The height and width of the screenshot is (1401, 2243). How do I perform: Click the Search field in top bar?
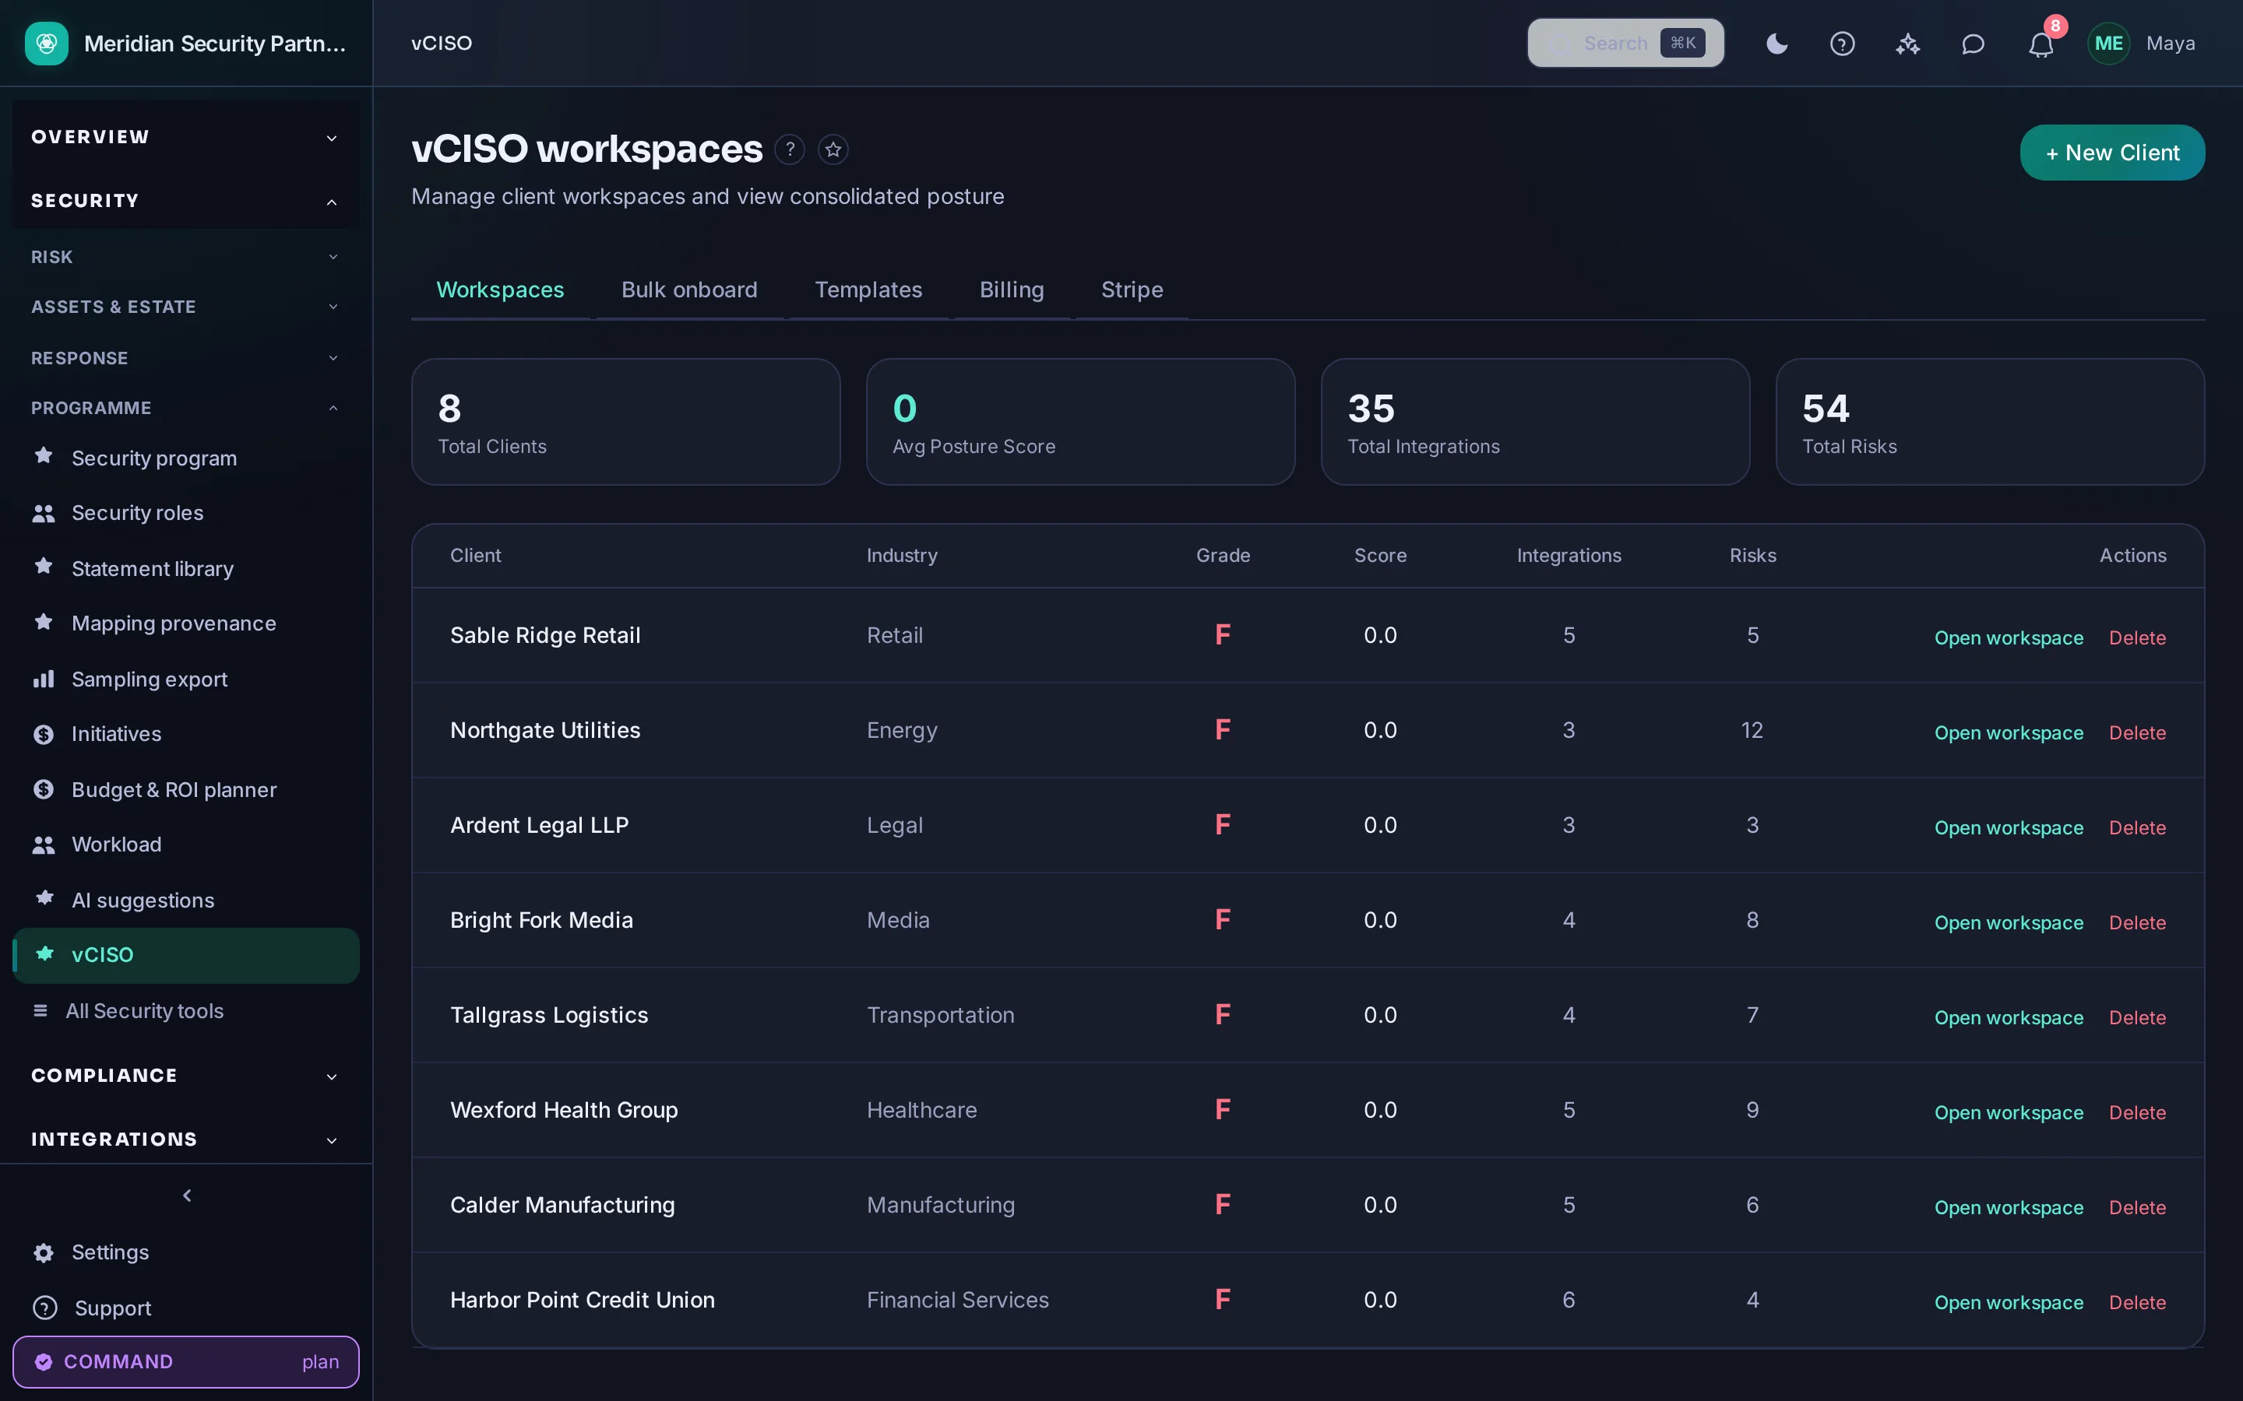coord(1625,44)
